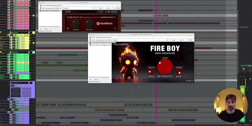Screen dimensions: 252x126
Task: Click Param button in BASS_REAKTOR FX window
Action: coord(174,40)
